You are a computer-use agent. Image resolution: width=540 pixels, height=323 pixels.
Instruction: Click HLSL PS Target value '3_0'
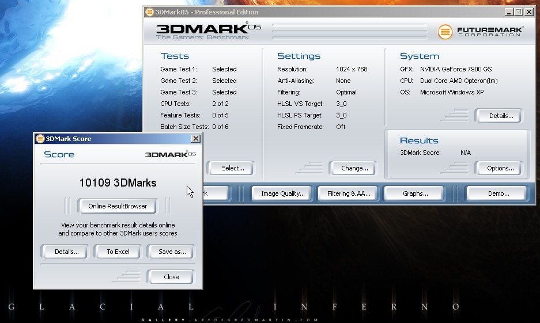[341, 115]
